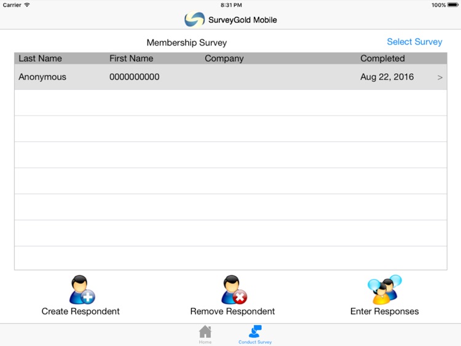
Task: Select the 0000000000 first name cell
Action: pos(135,77)
